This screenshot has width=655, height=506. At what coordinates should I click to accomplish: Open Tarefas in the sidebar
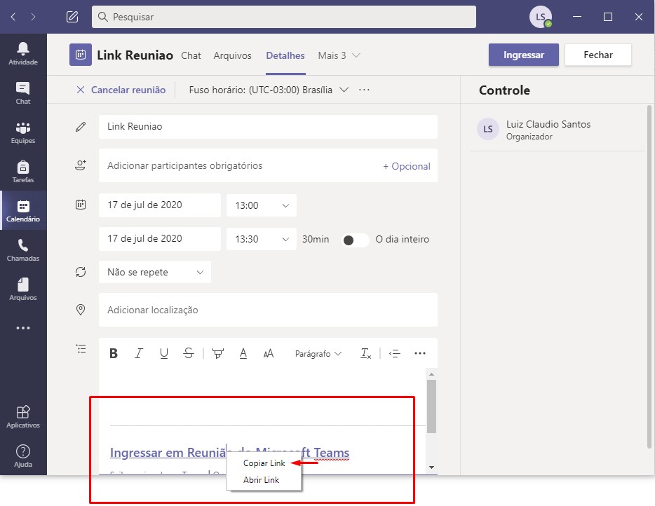[x=23, y=171]
